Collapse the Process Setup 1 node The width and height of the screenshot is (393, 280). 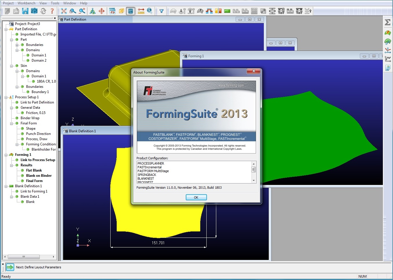6,97
